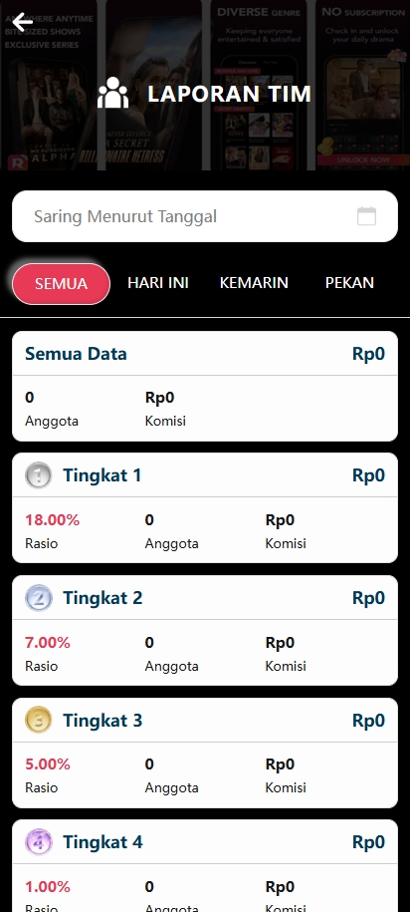Click the Laporan Tim page title

point(230,94)
